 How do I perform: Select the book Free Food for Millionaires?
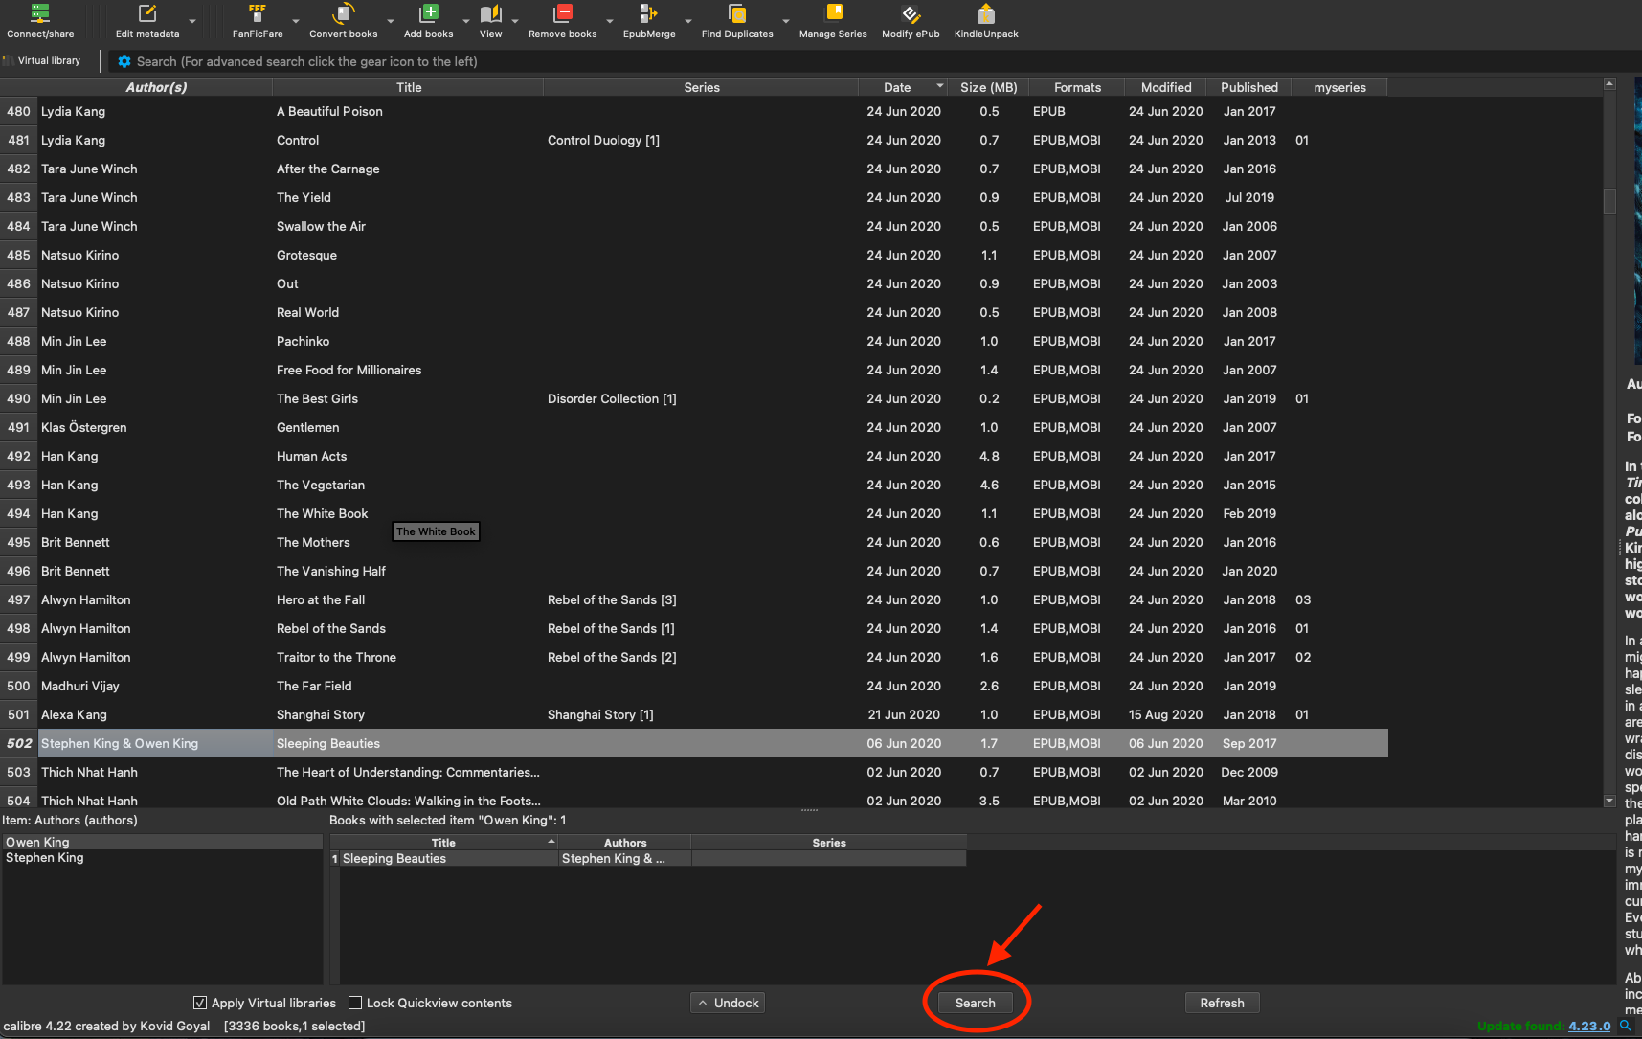[349, 370]
